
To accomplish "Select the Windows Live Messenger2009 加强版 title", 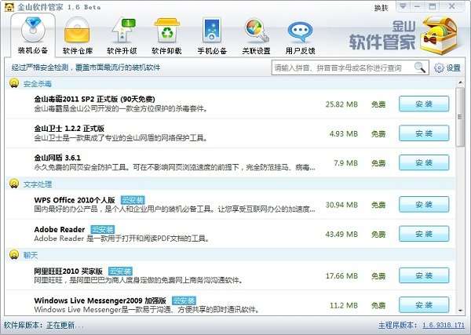I will pyautogui.click(x=100, y=300).
